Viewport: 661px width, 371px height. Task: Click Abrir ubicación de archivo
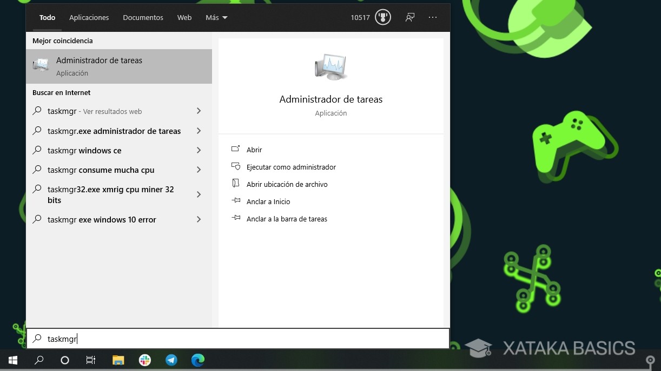pos(287,184)
